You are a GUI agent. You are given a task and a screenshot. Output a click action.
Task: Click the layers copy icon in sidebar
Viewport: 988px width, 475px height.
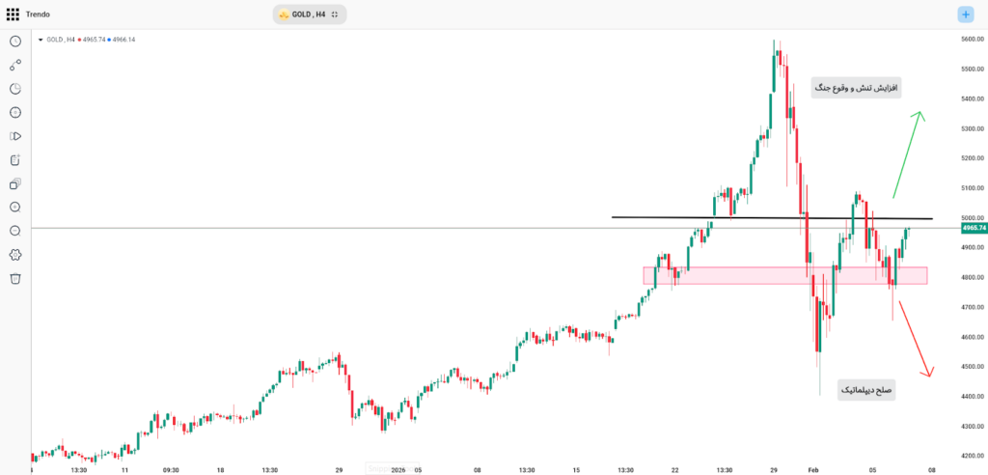tap(15, 183)
